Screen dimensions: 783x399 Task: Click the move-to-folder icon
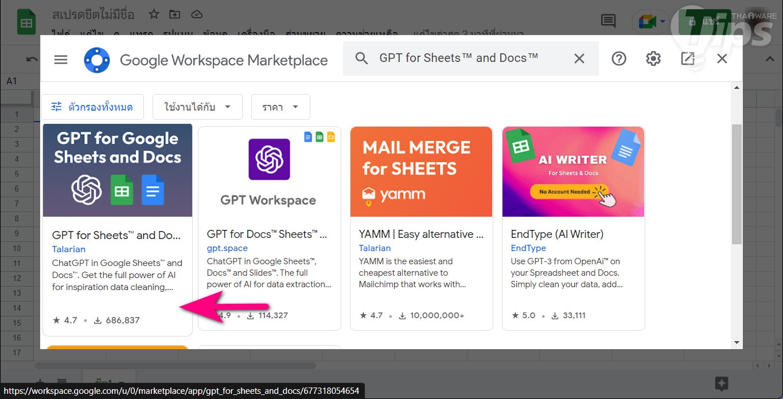coord(175,14)
